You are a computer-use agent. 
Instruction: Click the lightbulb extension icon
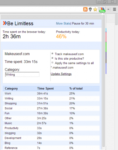(90, 9)
